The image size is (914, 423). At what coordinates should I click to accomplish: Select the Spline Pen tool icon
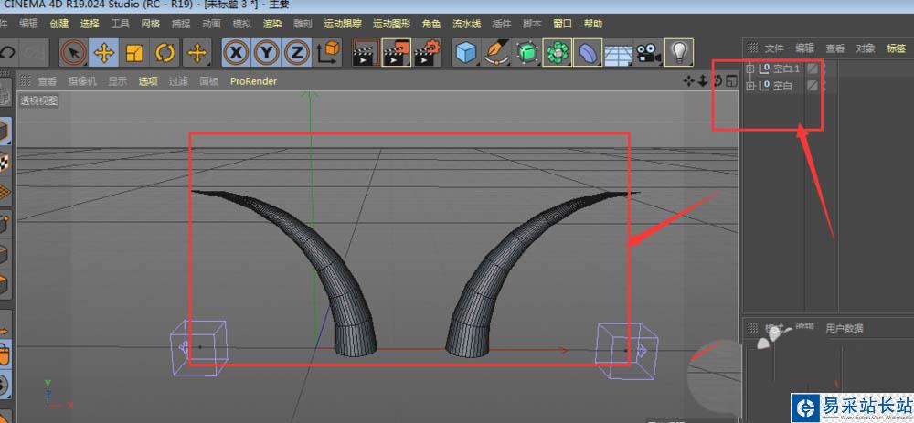point(496,54)
